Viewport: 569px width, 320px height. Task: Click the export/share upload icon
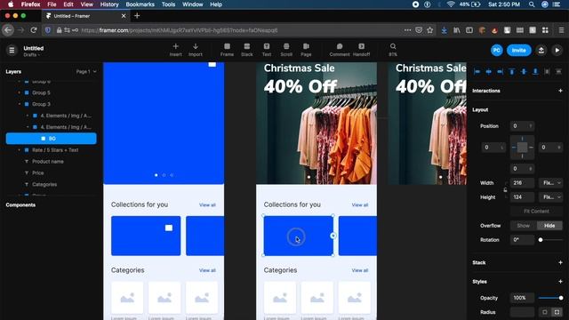(x=541, y=50)
